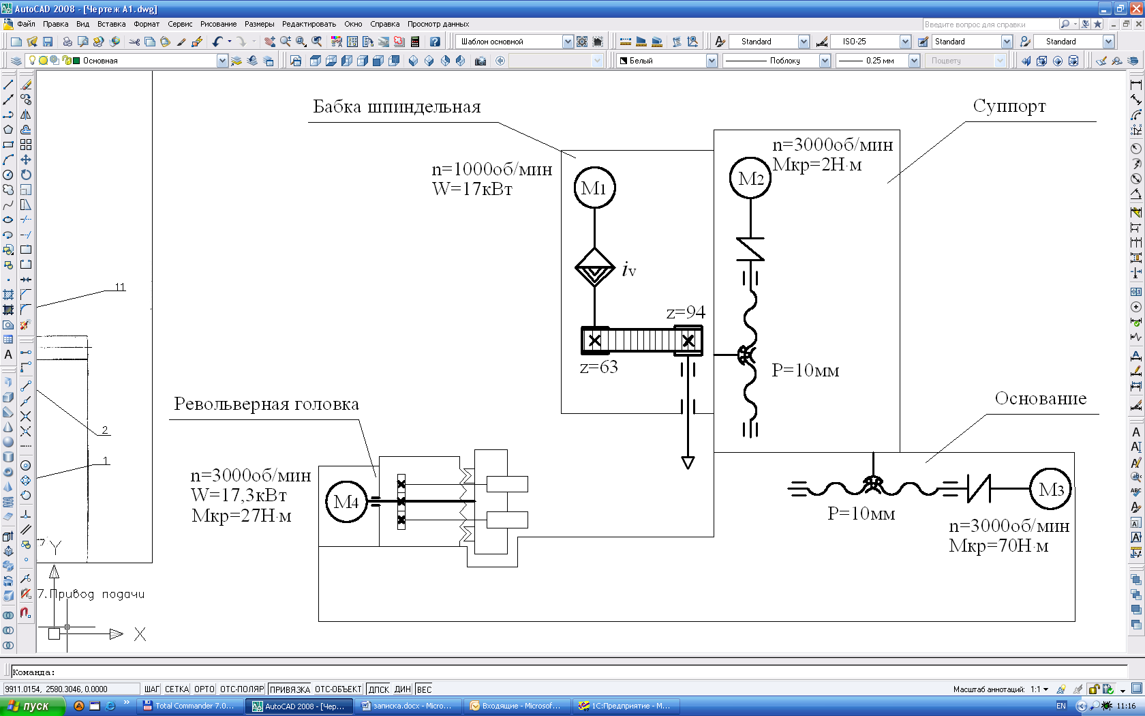Switch to записка.docx taskbar button
The image size is (1145, 716).
[x=408, y=706]
